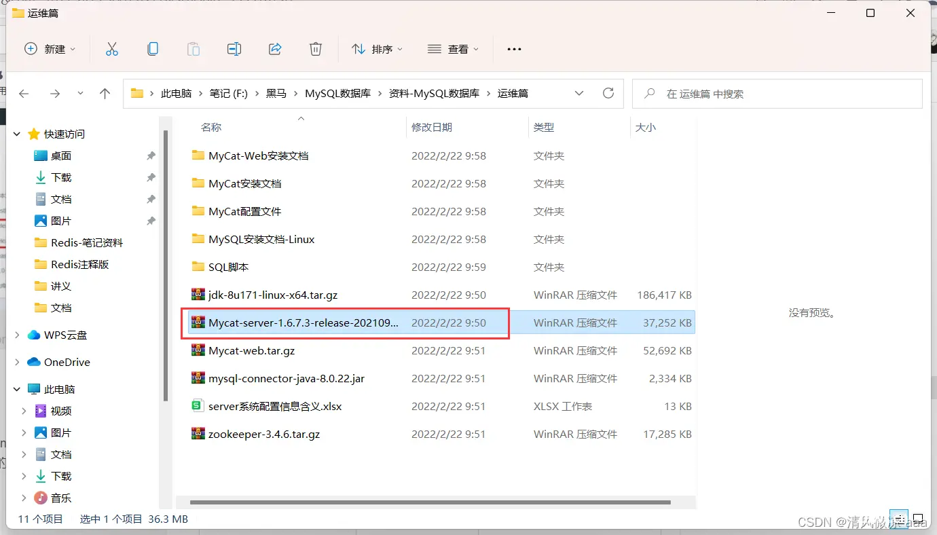Image resolution: width=937 pixels, height=535 pixels.
Task: Click the spreadsheet icon of server系统配置信息含义.xlsx
Action: tap(198, 406)
